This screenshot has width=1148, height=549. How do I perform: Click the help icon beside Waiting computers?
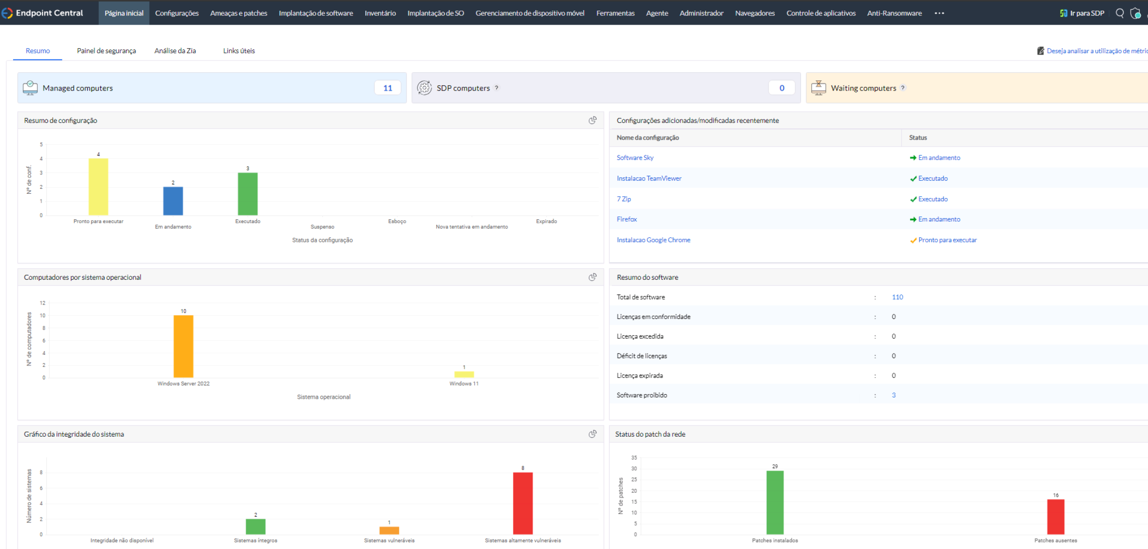pyautogui.click(x=903, y=88)
